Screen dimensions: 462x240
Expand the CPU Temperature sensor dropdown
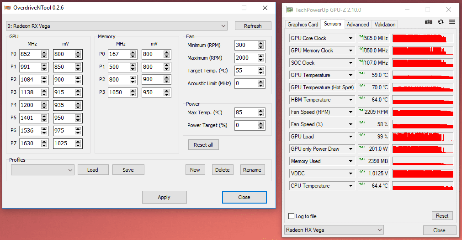point(350,186)
